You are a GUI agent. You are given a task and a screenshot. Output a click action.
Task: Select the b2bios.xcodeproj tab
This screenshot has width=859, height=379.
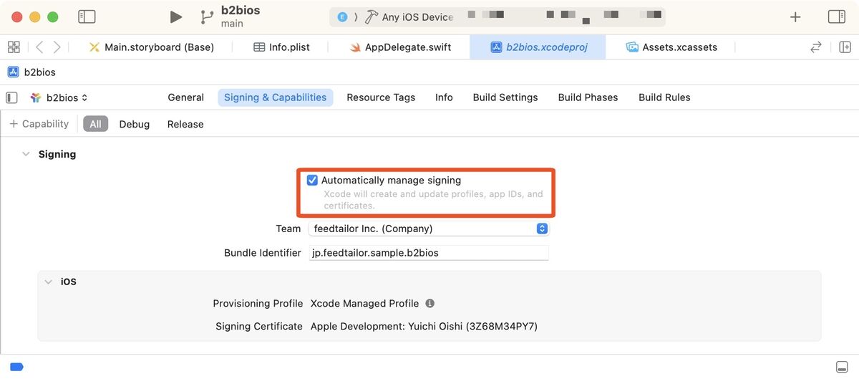coord(538,47)
